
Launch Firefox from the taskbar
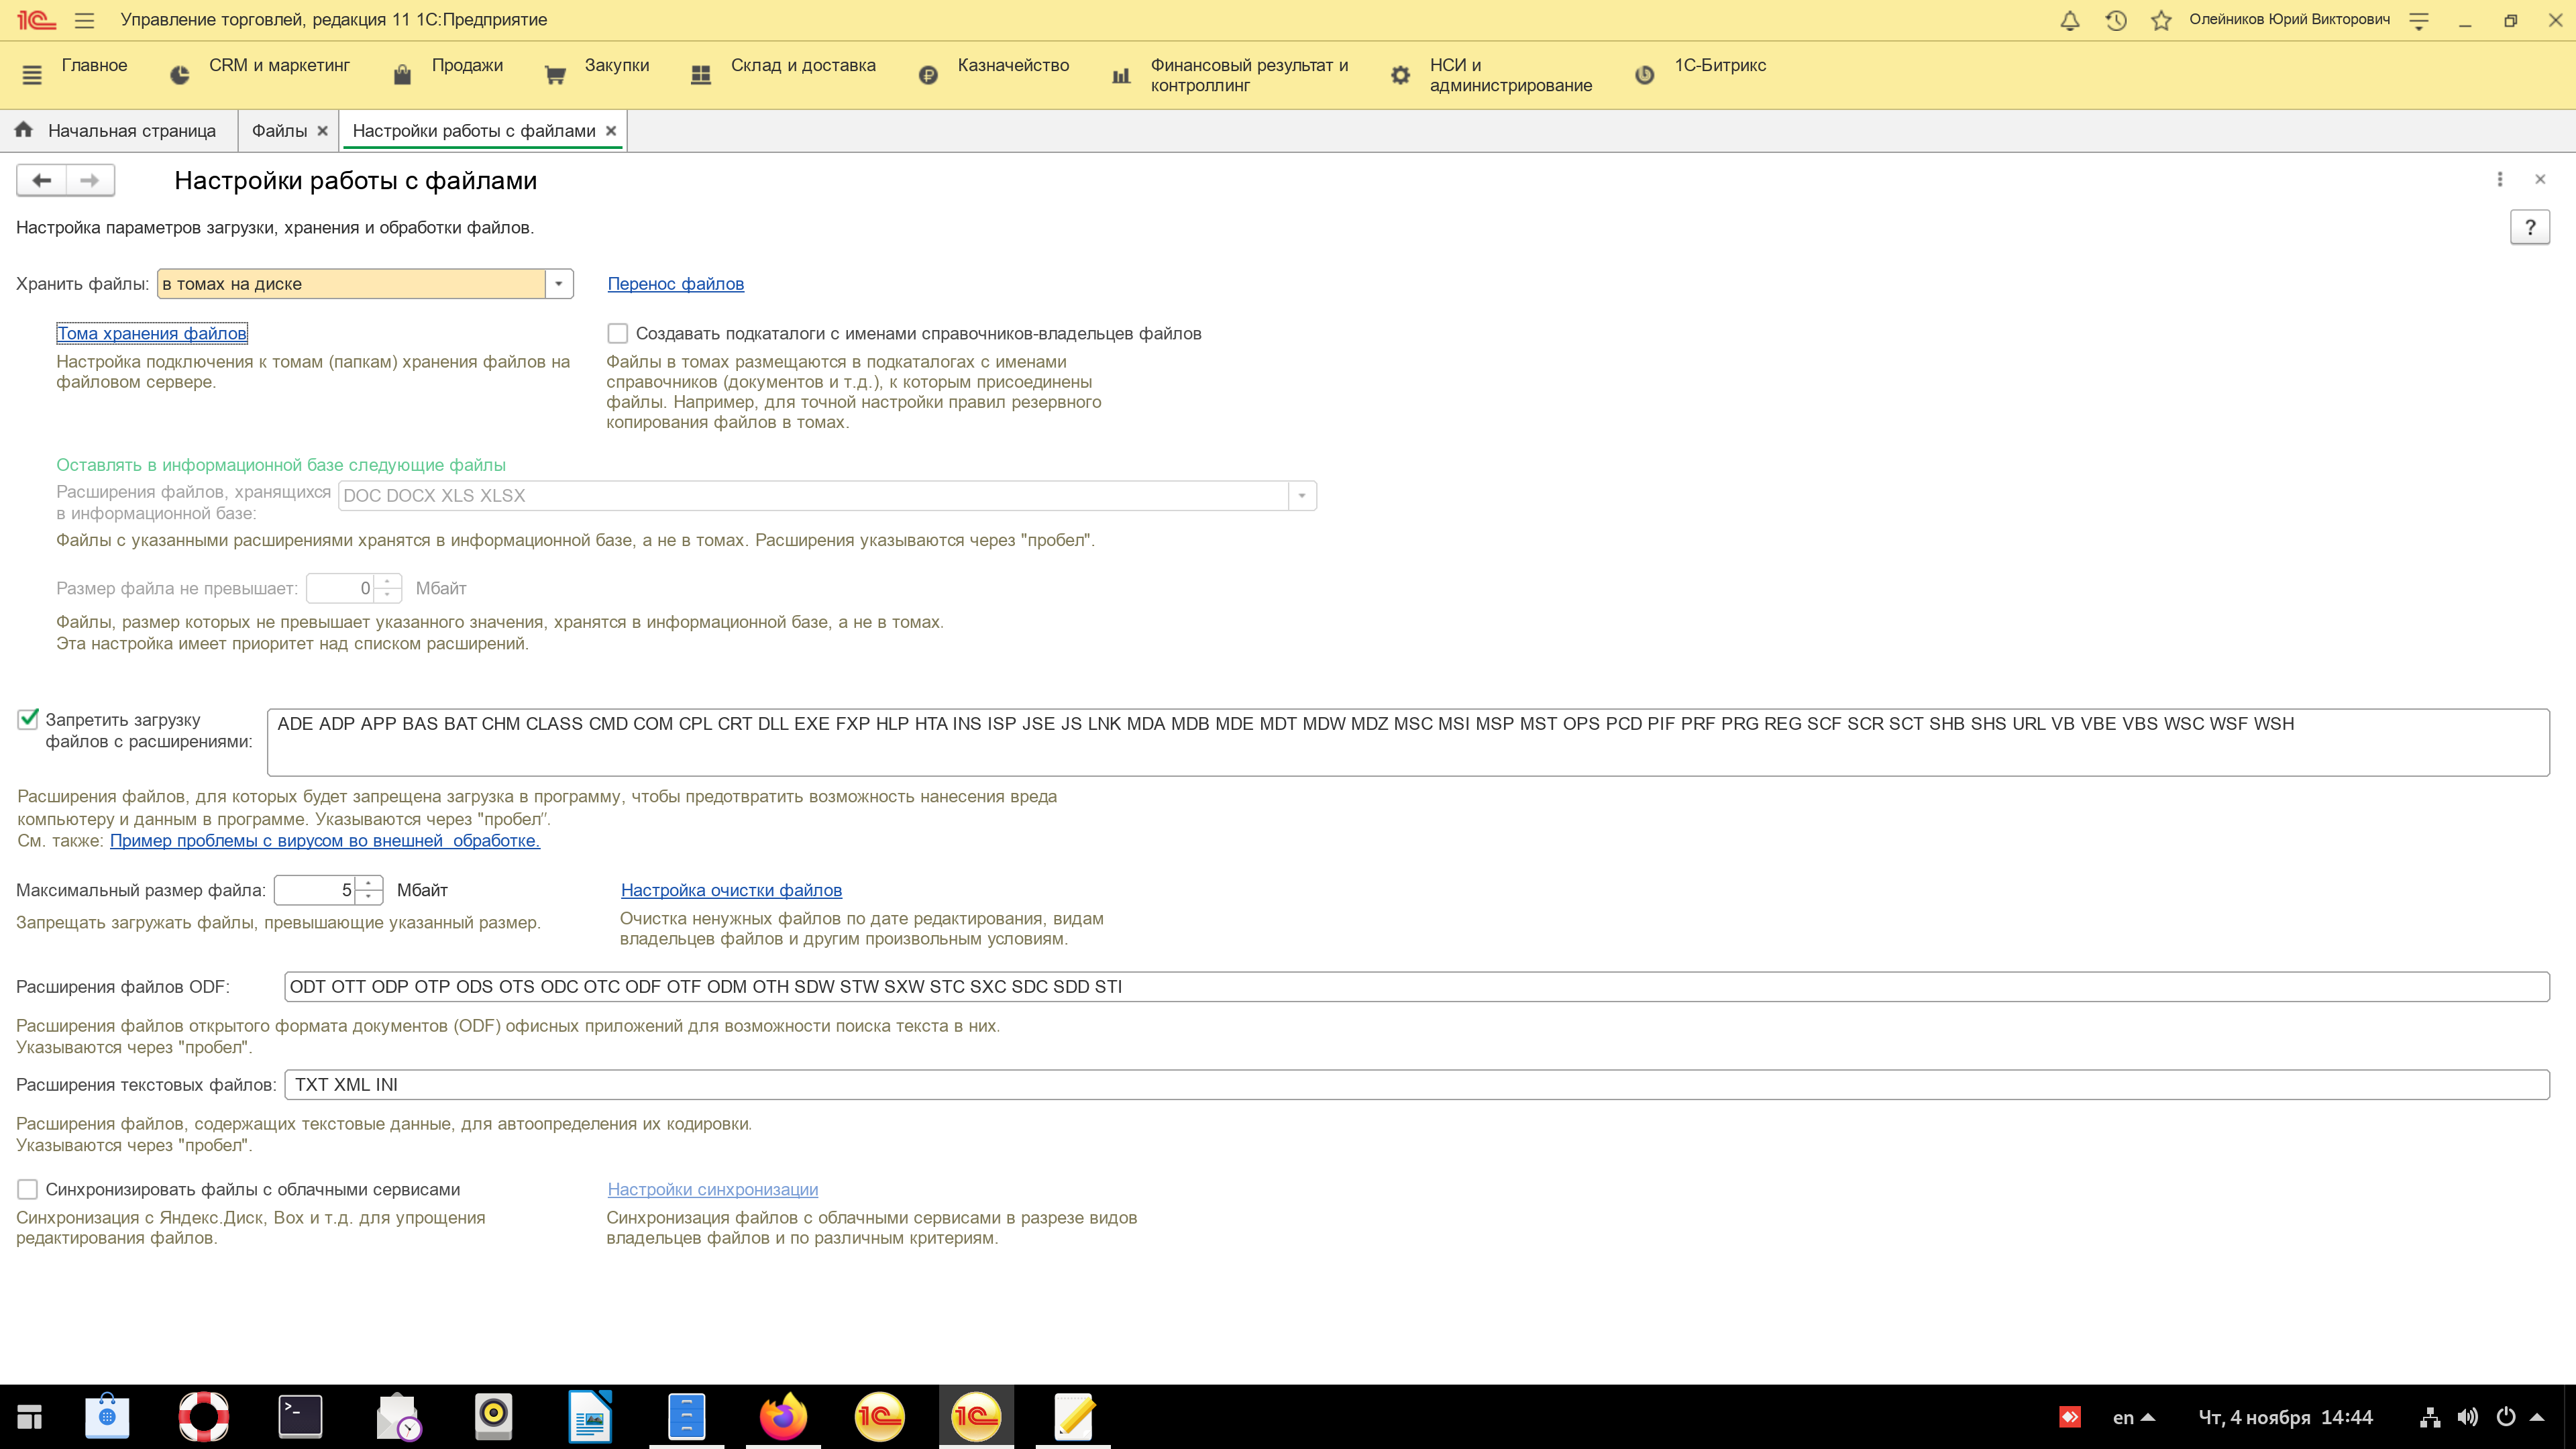[x=782, y=1416]
